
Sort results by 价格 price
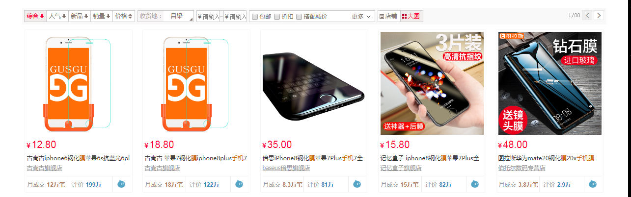click(124, 16)
